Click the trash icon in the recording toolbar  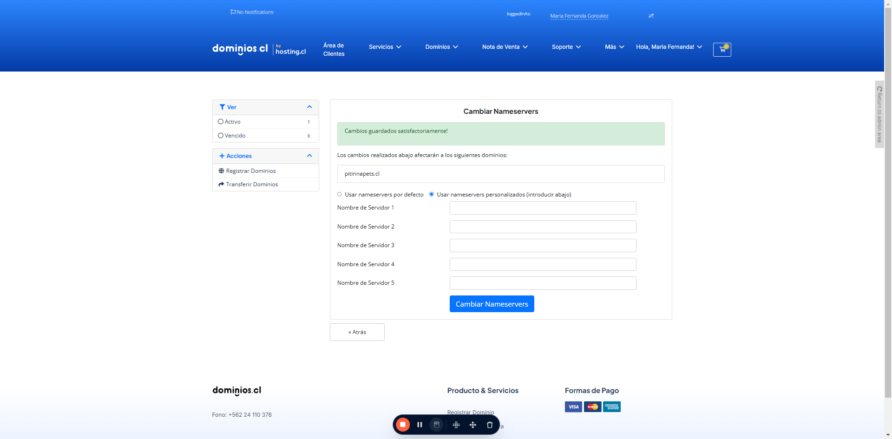pos(490,425)
